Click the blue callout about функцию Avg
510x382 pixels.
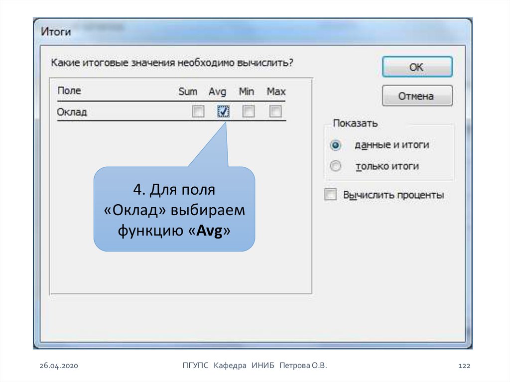[x=174, y=210]
